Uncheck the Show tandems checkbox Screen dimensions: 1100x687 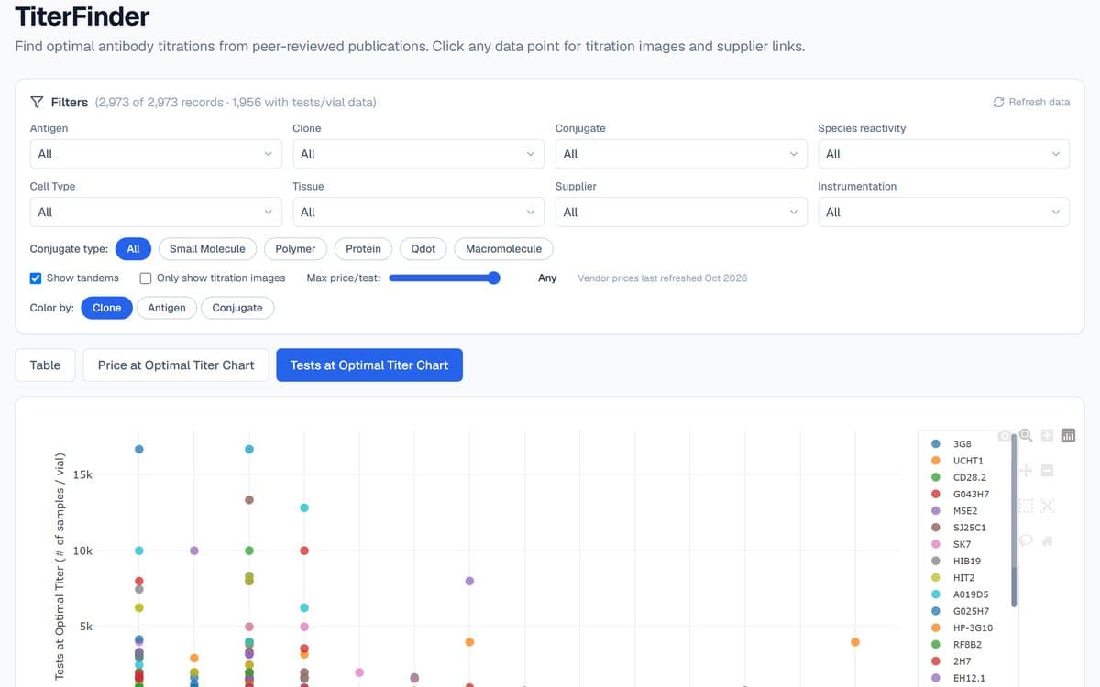(x=36, y=278)
